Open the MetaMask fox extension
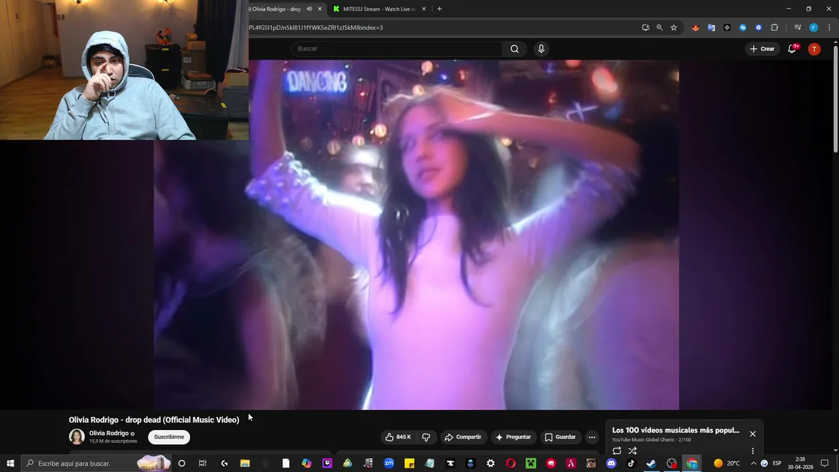Viewport: 839px width, 472px height. coord(695,28)
